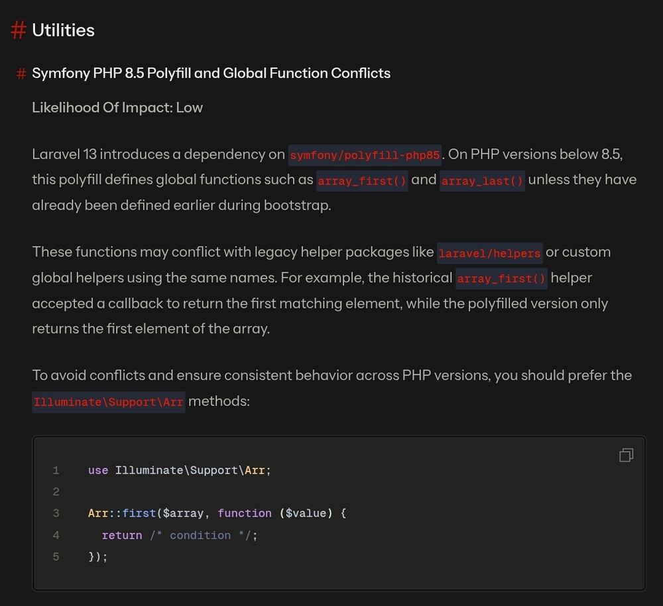Click the closing }); code line
The image size is (663, 606).
pyautogui.click(x=97, y=556)
